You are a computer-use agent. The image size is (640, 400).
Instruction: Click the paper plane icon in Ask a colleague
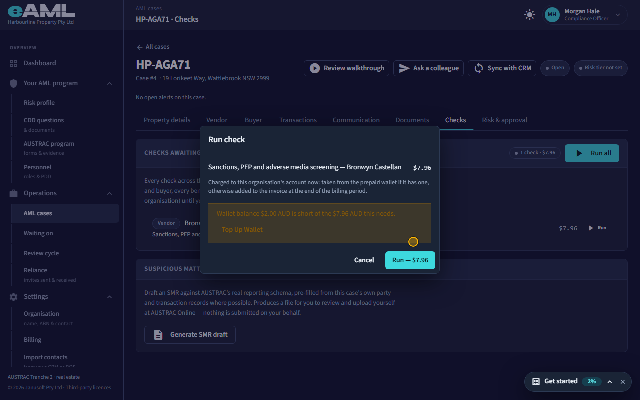coord(404,68)
